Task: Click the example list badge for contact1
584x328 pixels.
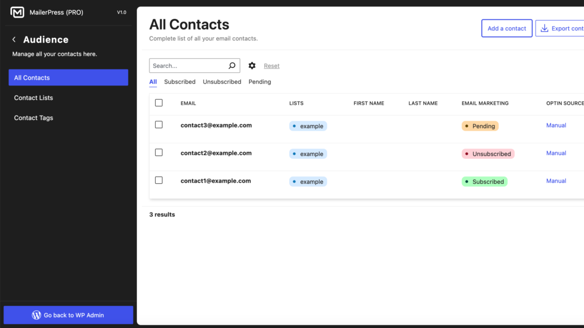Action: pos(307,181)
